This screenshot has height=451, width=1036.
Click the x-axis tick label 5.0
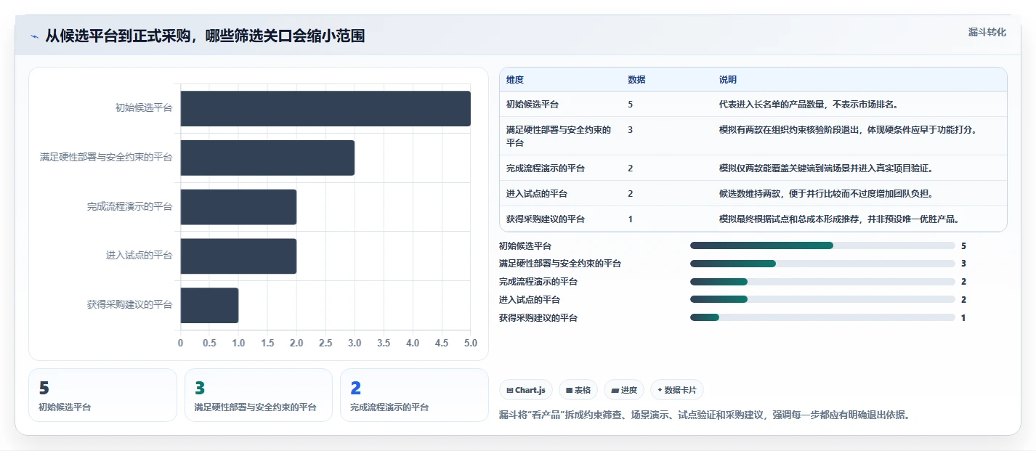click(x=470, y=343)
